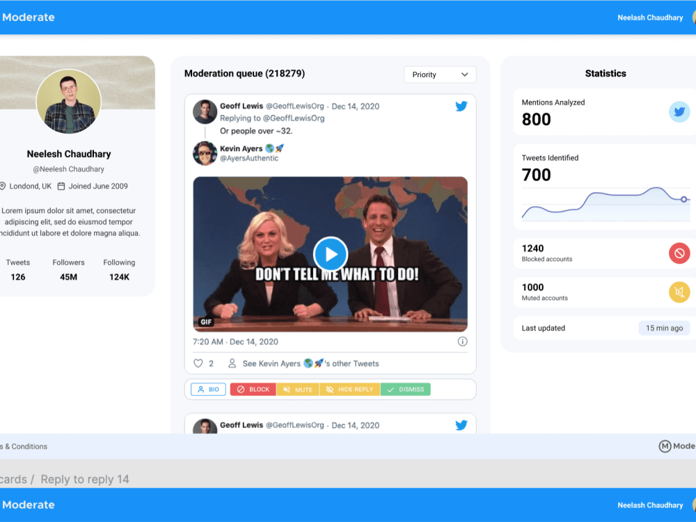
Task: Click the 1000 Muted accounts card
Action: pyautogui.click(x=603, y=292)
